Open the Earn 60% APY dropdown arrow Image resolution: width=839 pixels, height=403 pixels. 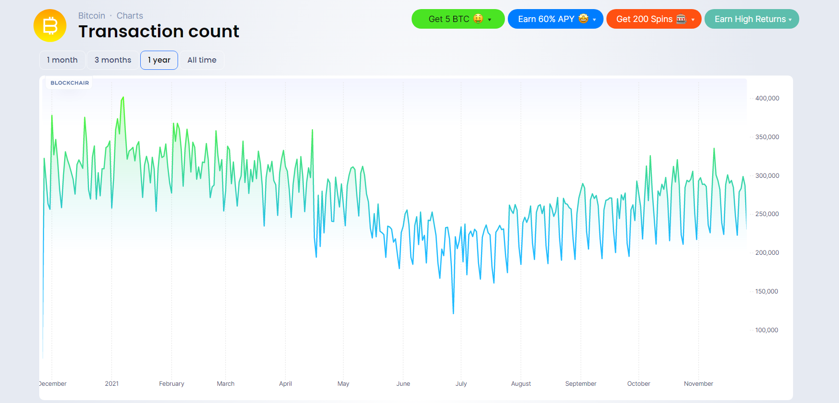click(594, 20)
